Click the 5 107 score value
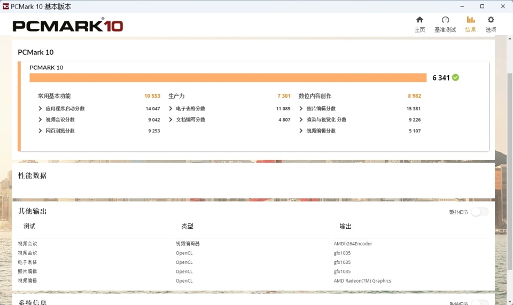513x305 pixels. (x=415, y=131)
